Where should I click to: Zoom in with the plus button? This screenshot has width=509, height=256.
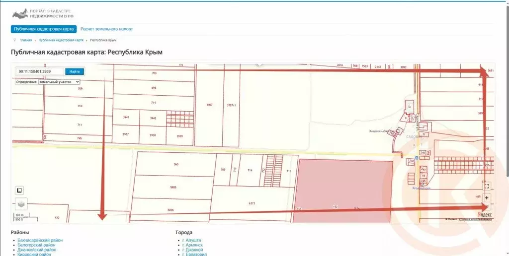(x=487, y=198)
